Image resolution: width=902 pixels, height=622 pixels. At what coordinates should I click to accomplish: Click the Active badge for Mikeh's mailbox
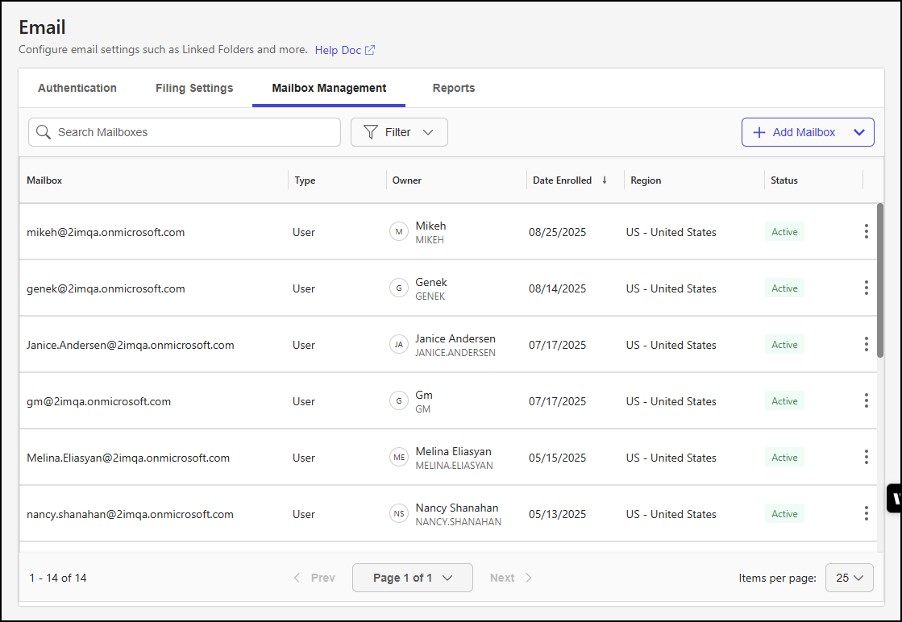point(784,231)
